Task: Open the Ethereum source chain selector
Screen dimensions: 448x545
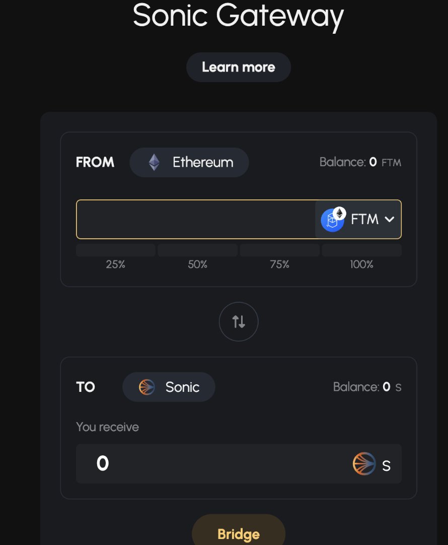Action: coord(189,162)
